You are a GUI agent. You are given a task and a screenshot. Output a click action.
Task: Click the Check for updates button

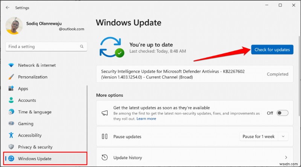(272, 50)
